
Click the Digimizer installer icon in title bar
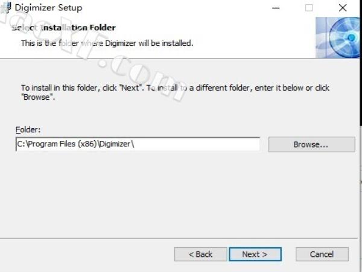click(5, 7)
